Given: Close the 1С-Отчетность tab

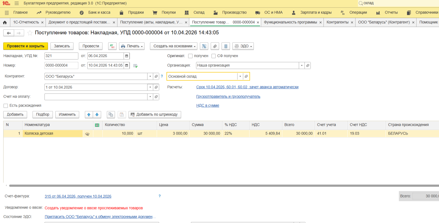Looking at the screenshot, I should (42, 23).
